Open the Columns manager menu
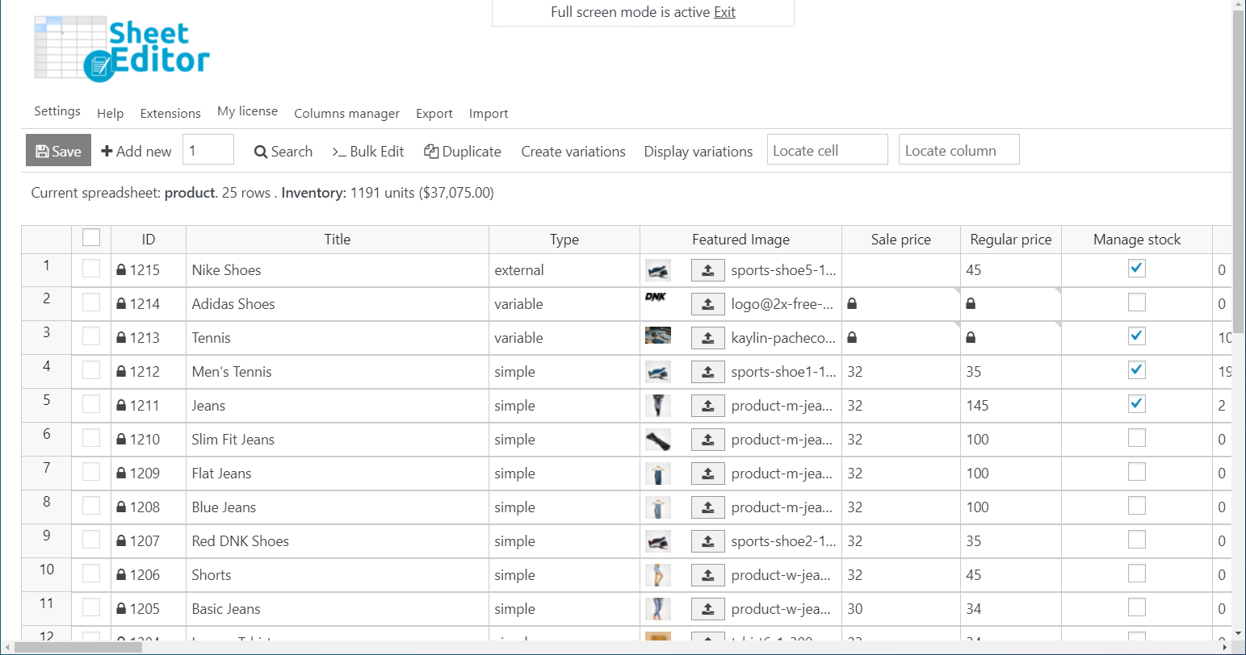 click(x=346, y=114)
